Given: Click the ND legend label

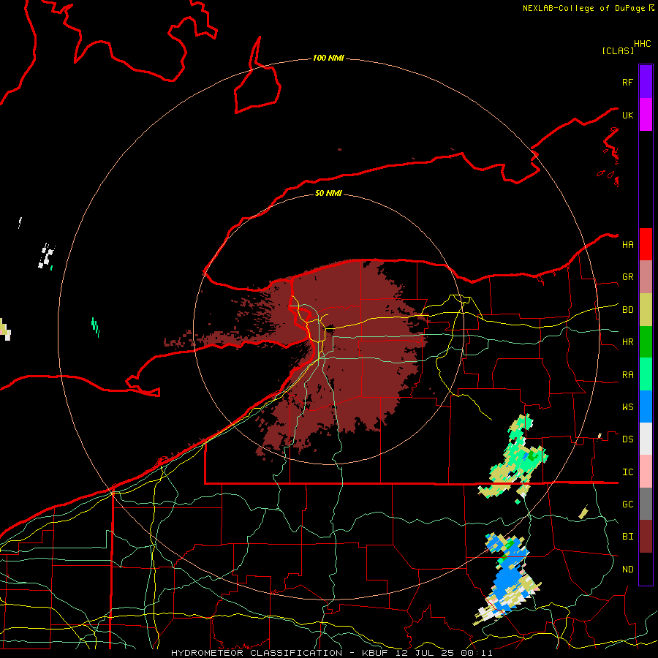Looking at the screenshot, I should point(627,570).
